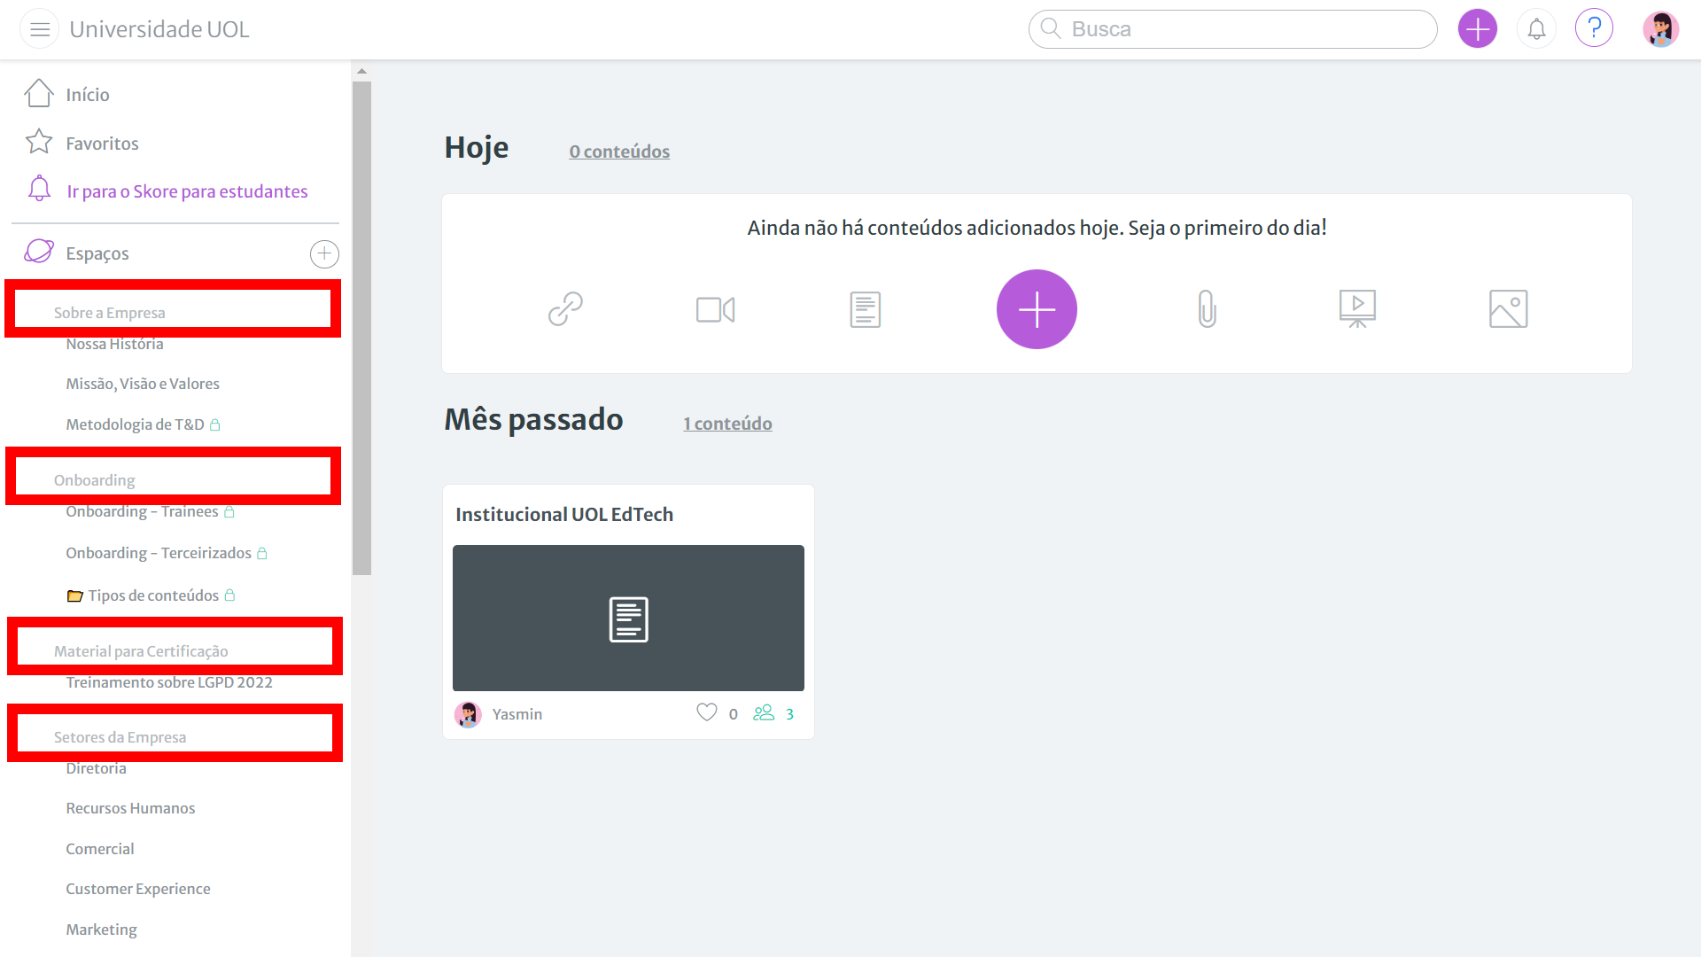This screenshot has width=1701, height=957.
Task: Open the hamburger menu
Action: (x=40, y=29)
